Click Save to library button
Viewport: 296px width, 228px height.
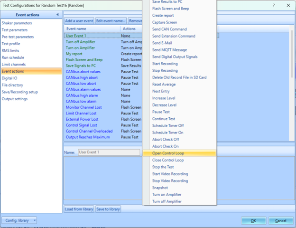tap(108, 209)
